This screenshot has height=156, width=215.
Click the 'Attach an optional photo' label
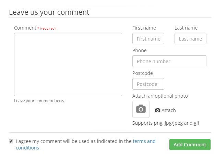(x=160, y=96)
